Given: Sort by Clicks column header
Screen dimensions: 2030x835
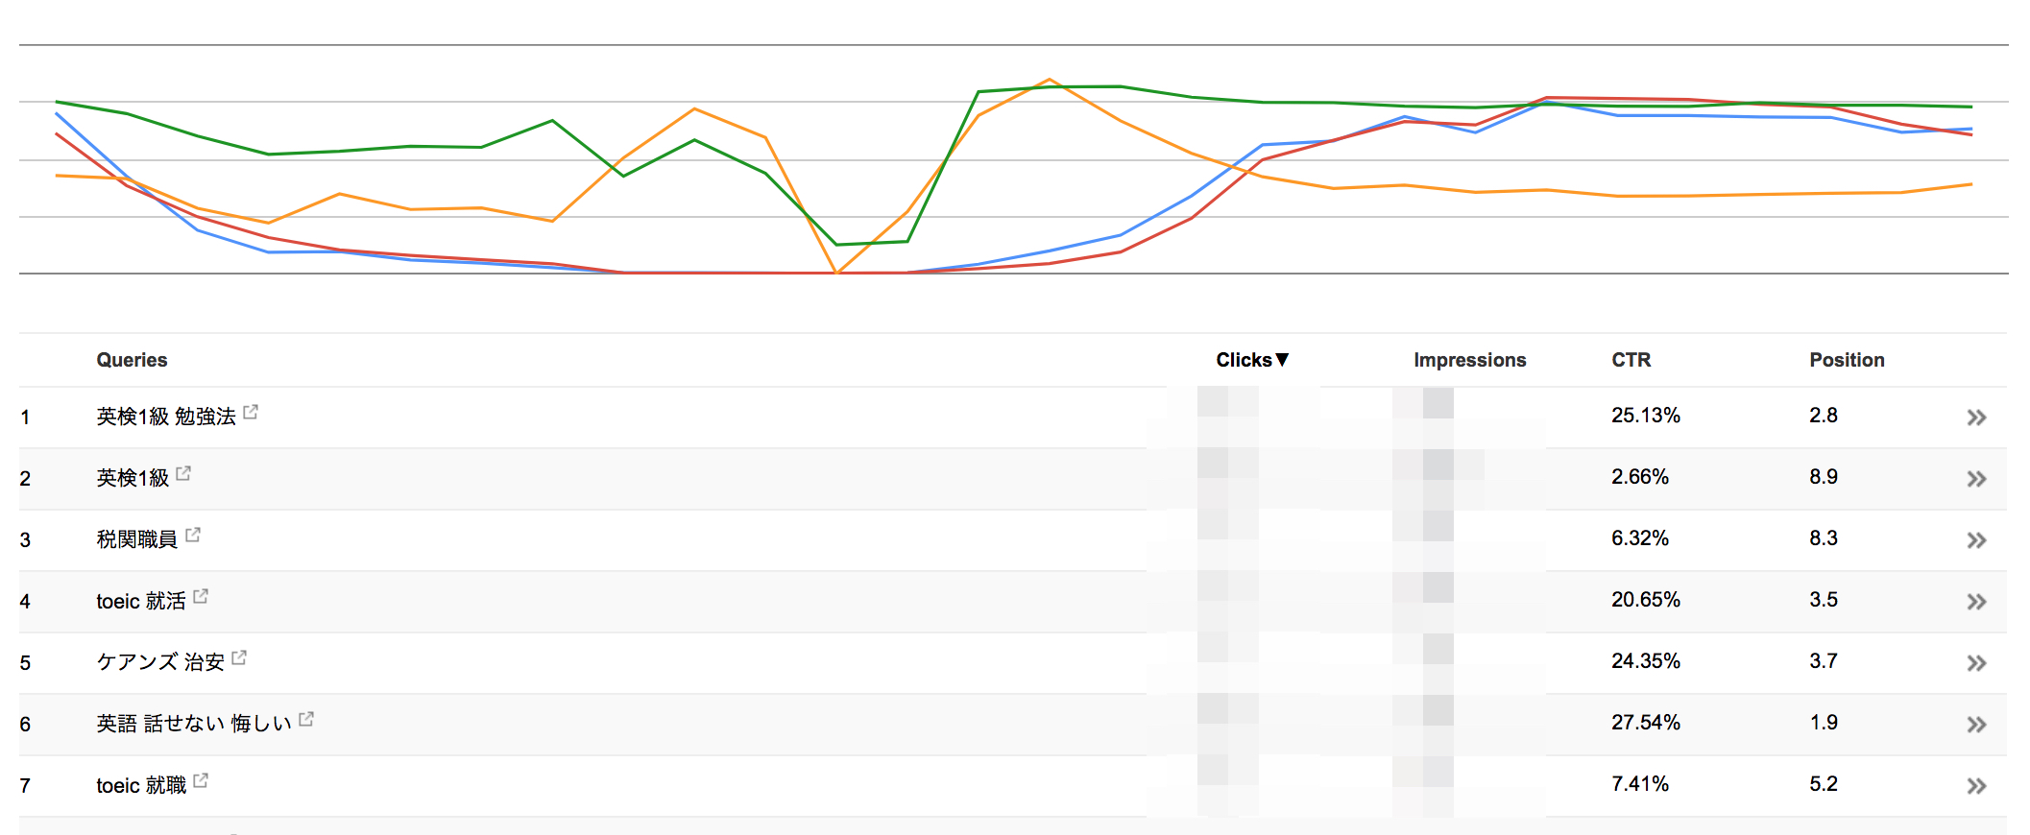Looking at the screenshot, I should 1252,360.
